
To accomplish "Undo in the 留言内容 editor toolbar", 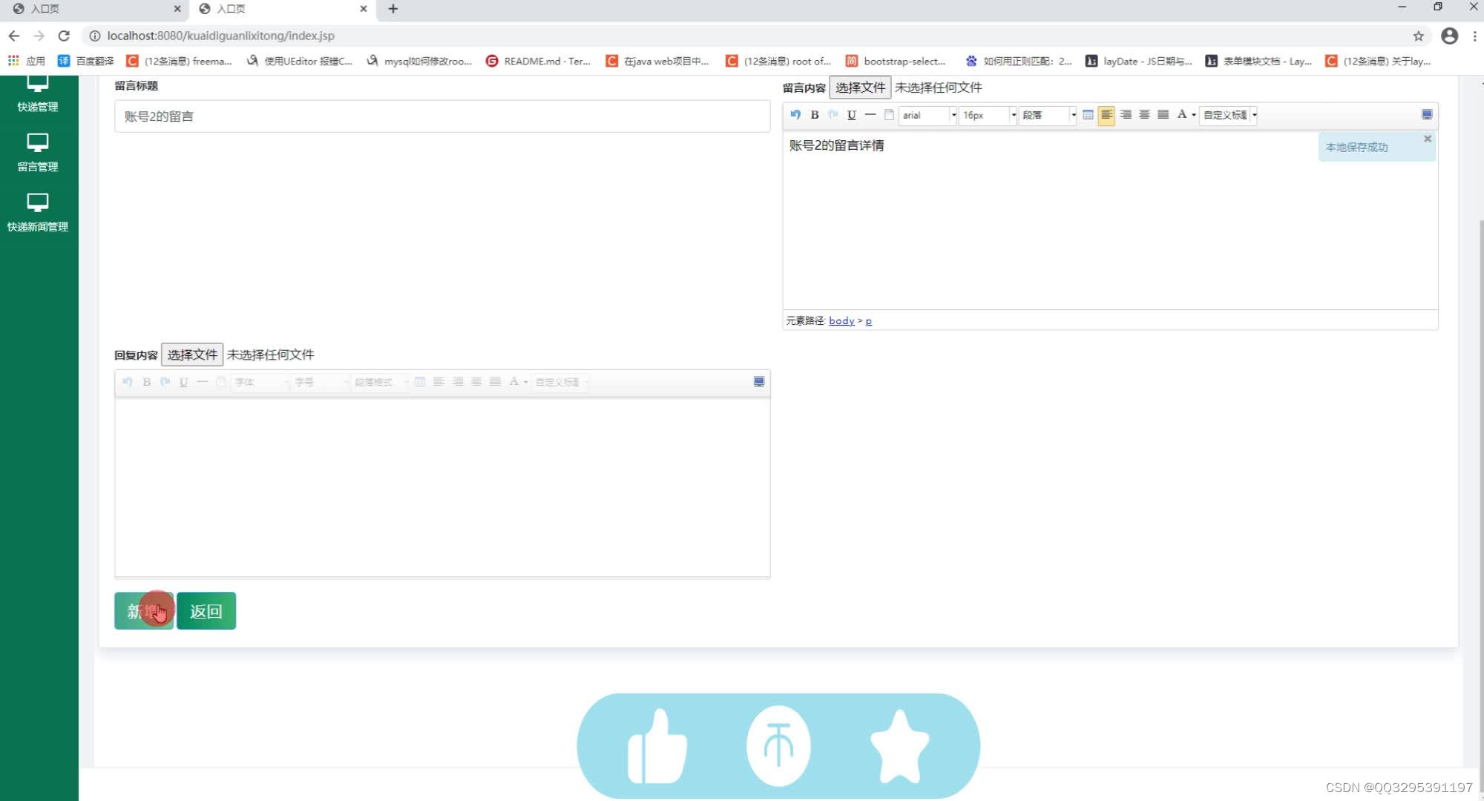I will point(795,114).
